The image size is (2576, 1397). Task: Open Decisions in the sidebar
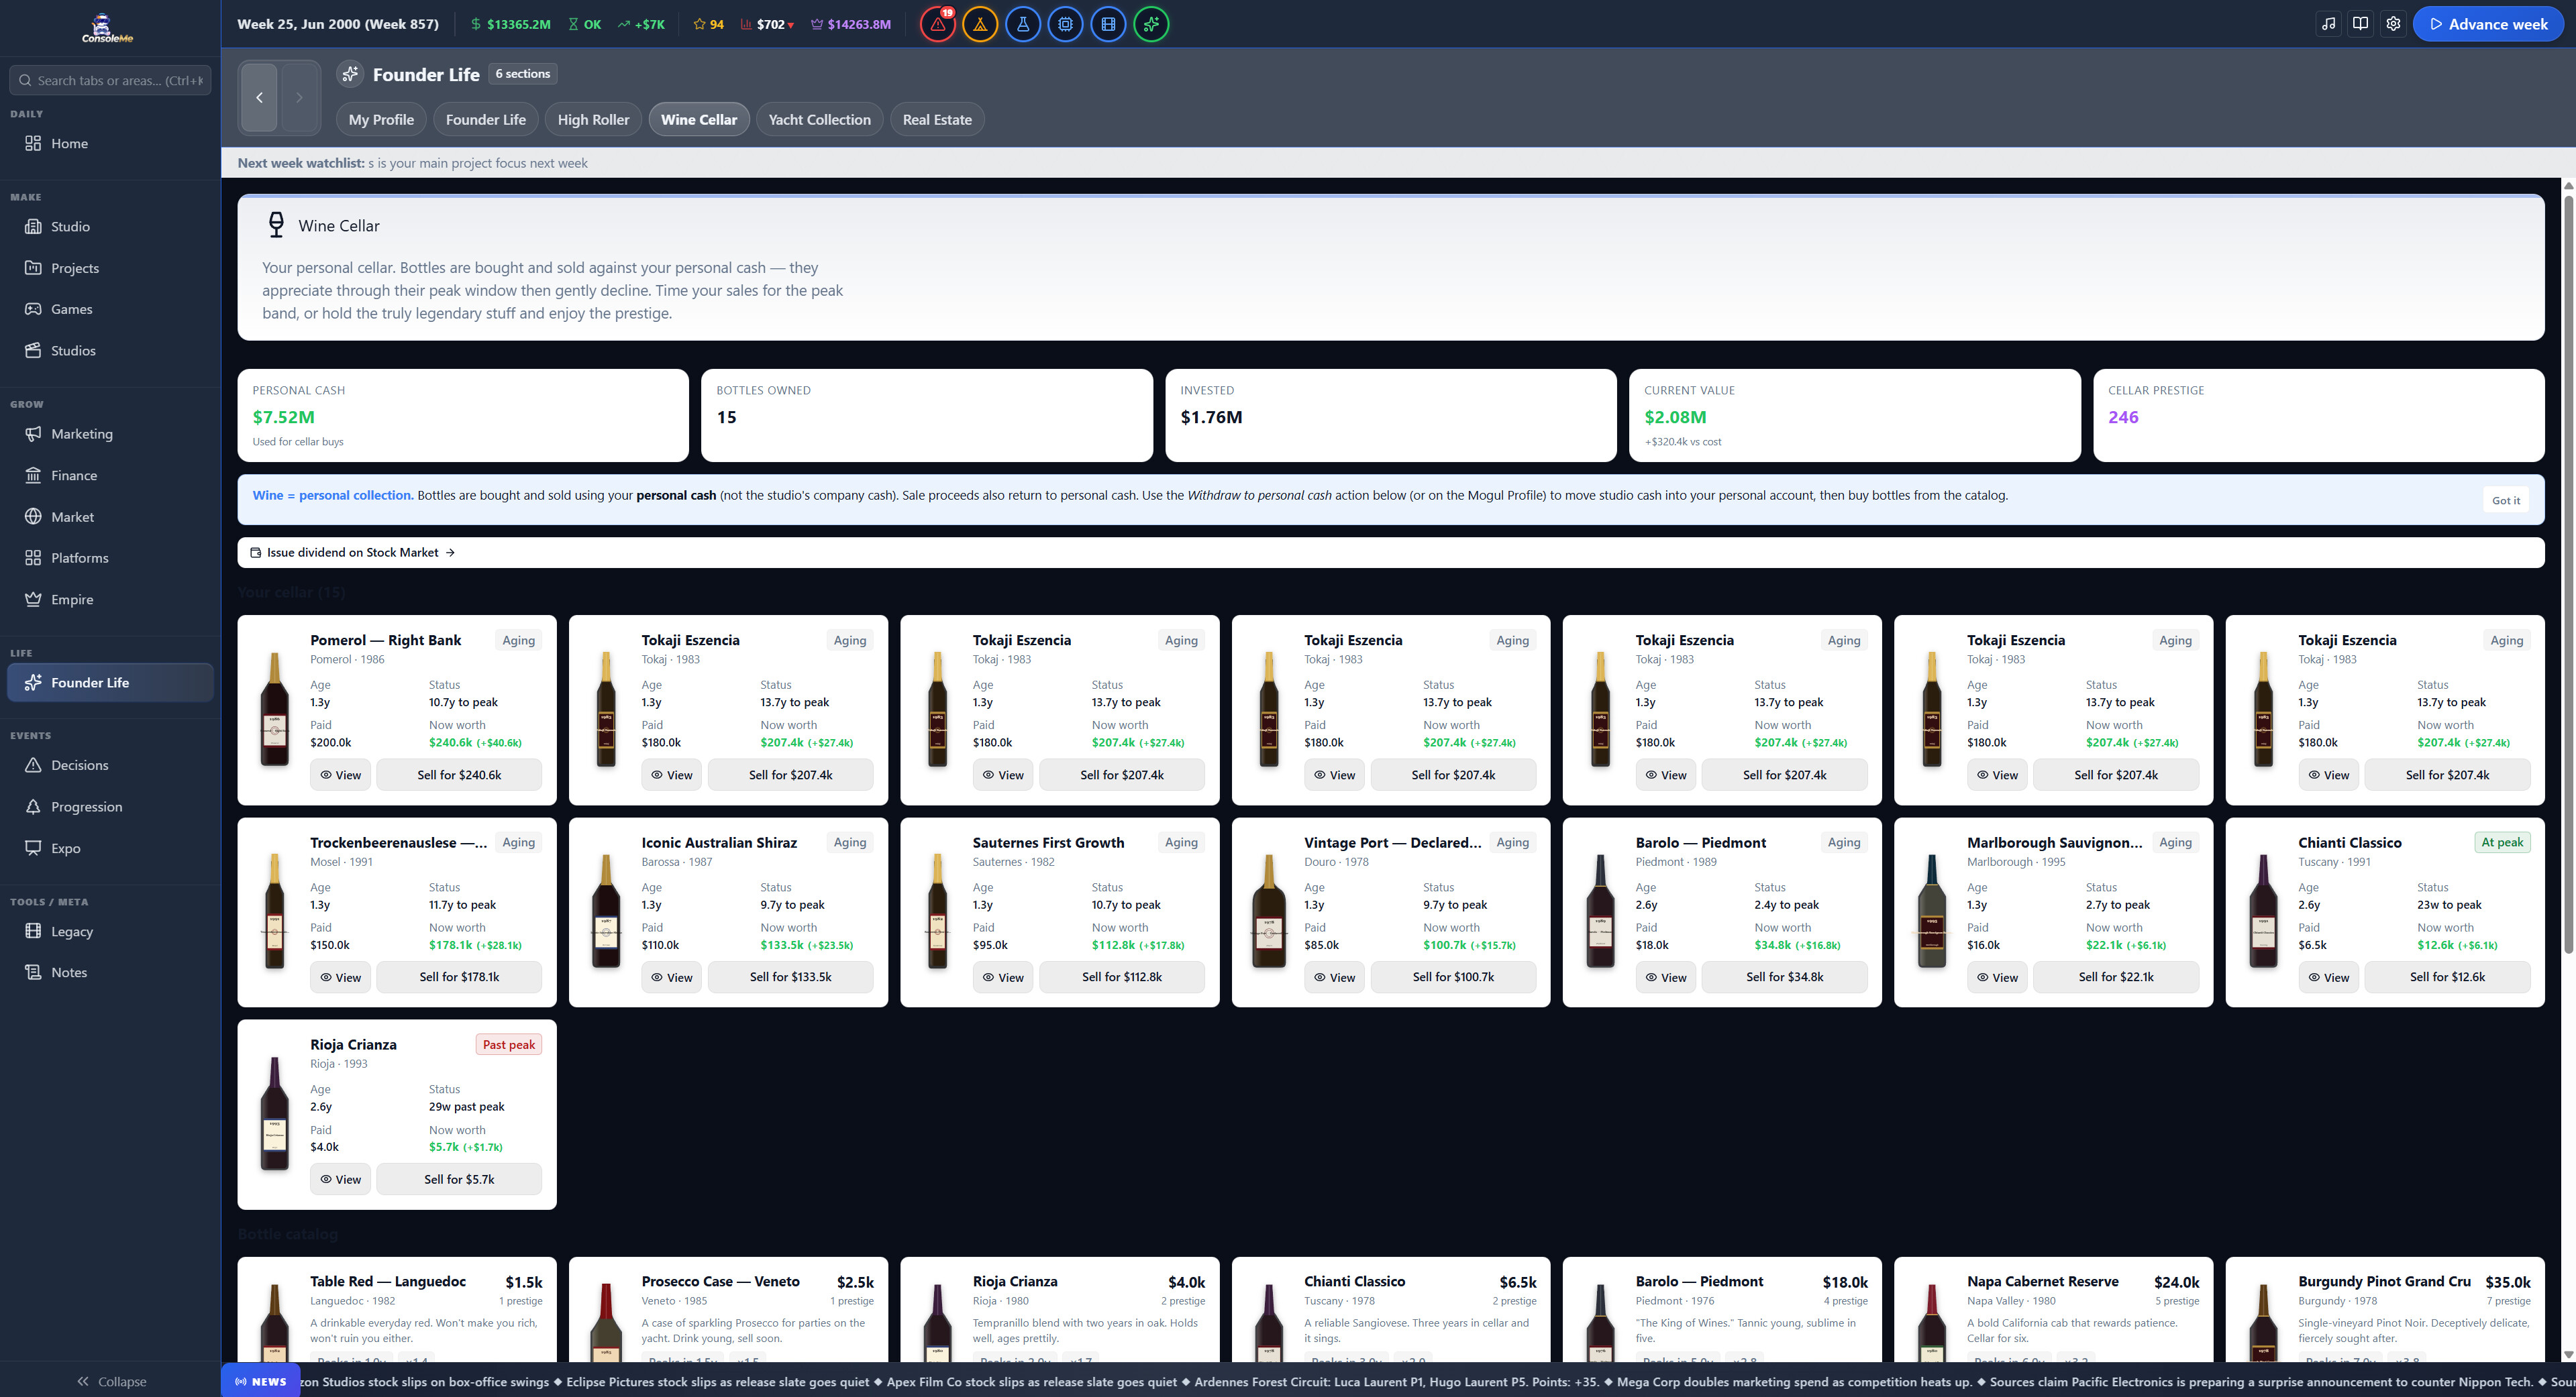click(110, 765)
